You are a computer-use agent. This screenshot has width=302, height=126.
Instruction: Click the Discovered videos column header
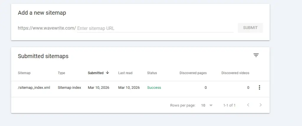(235, 73)
